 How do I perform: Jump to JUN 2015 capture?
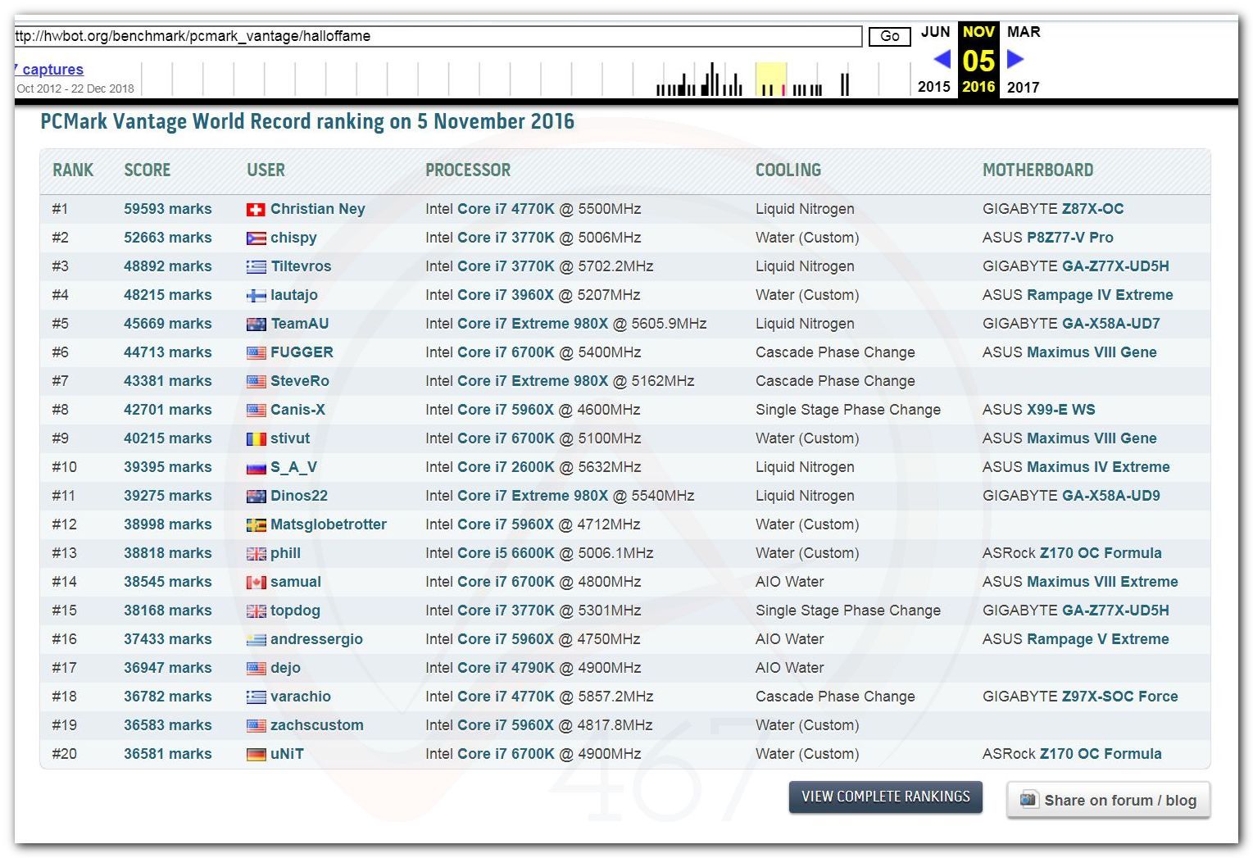(x=935, y=32)
